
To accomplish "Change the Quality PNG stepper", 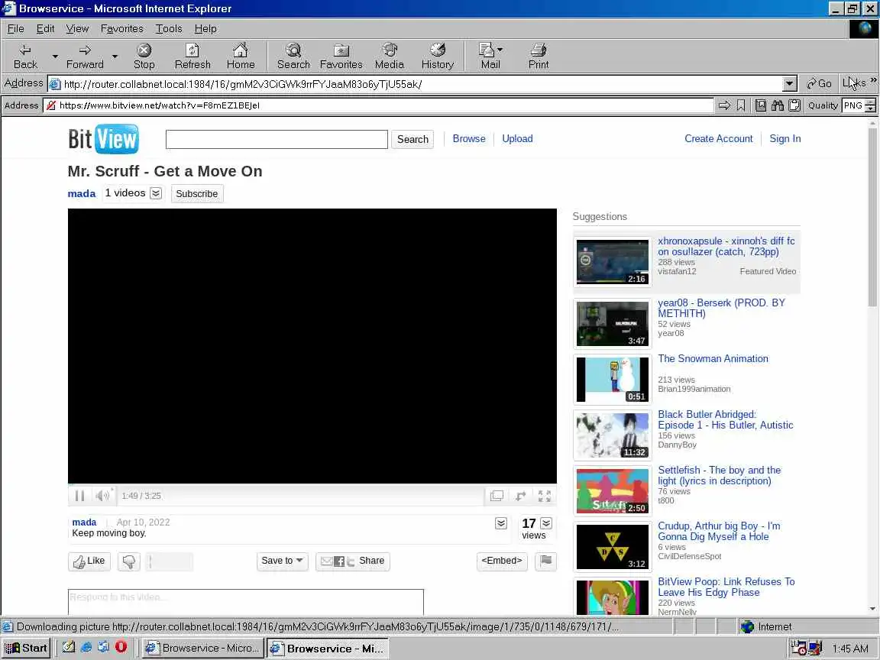I will tap(870, 105).
